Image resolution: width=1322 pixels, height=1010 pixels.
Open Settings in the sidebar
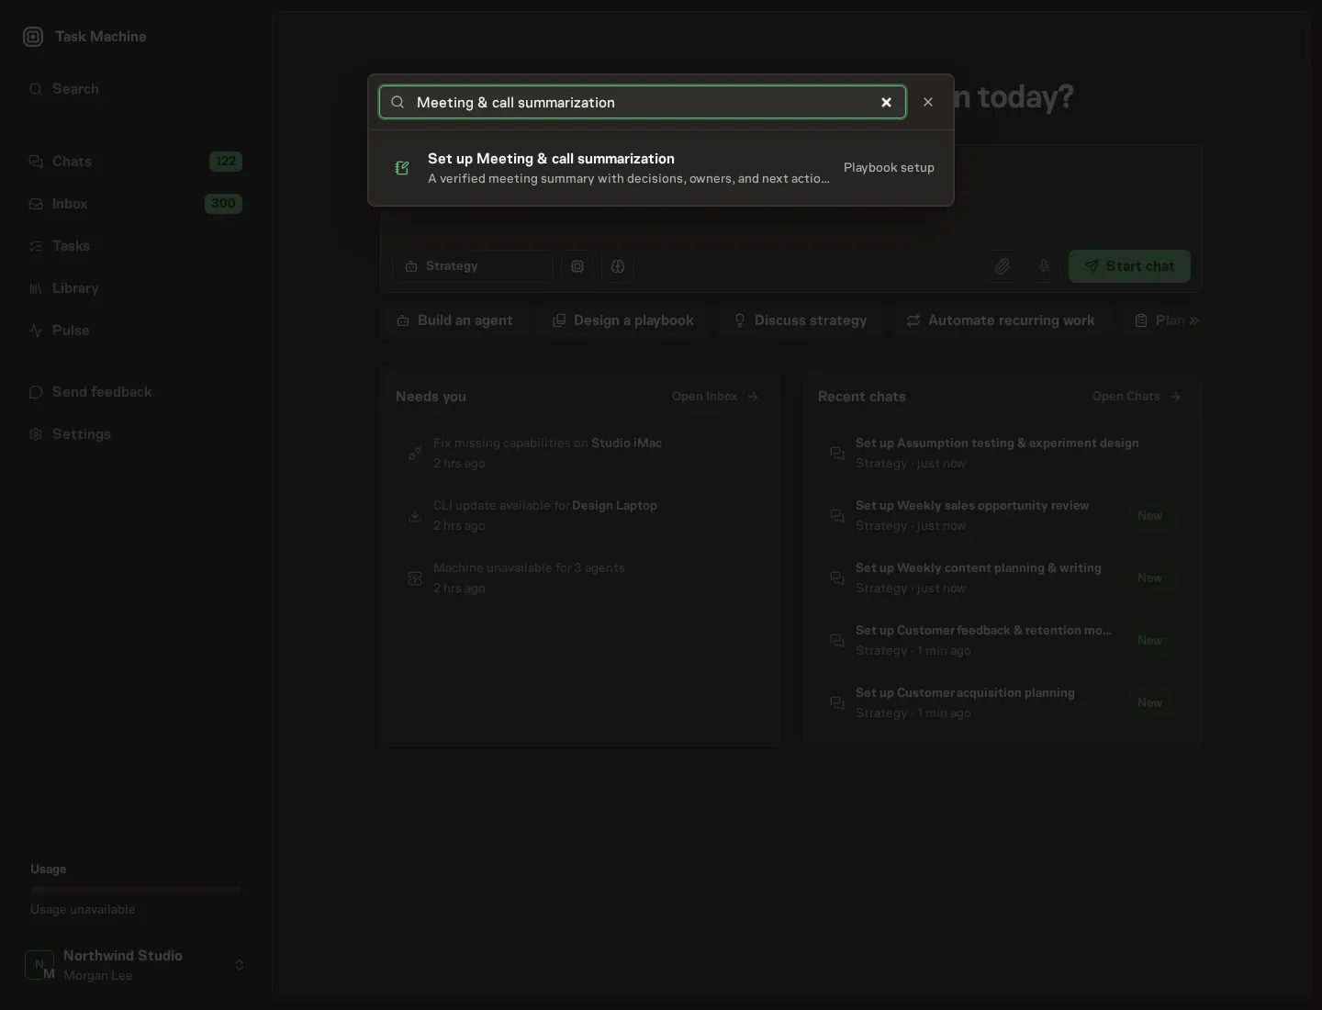coord(136,434)
